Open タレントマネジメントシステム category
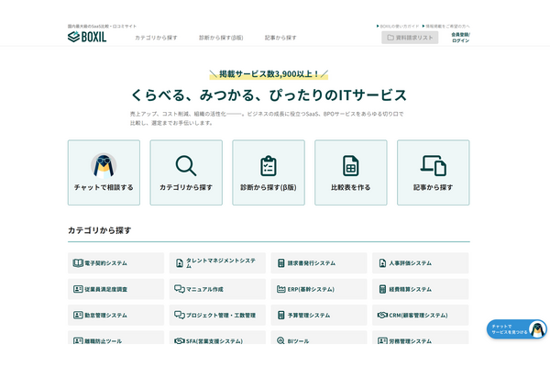550x367 pixels. click(x=217, y=263)
